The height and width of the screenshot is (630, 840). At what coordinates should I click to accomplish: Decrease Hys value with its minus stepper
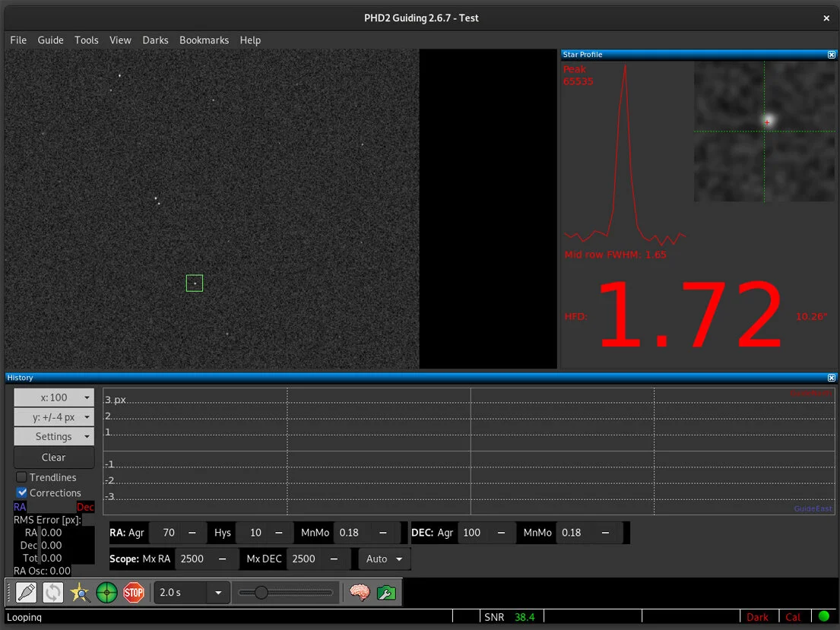click(278, 533)
